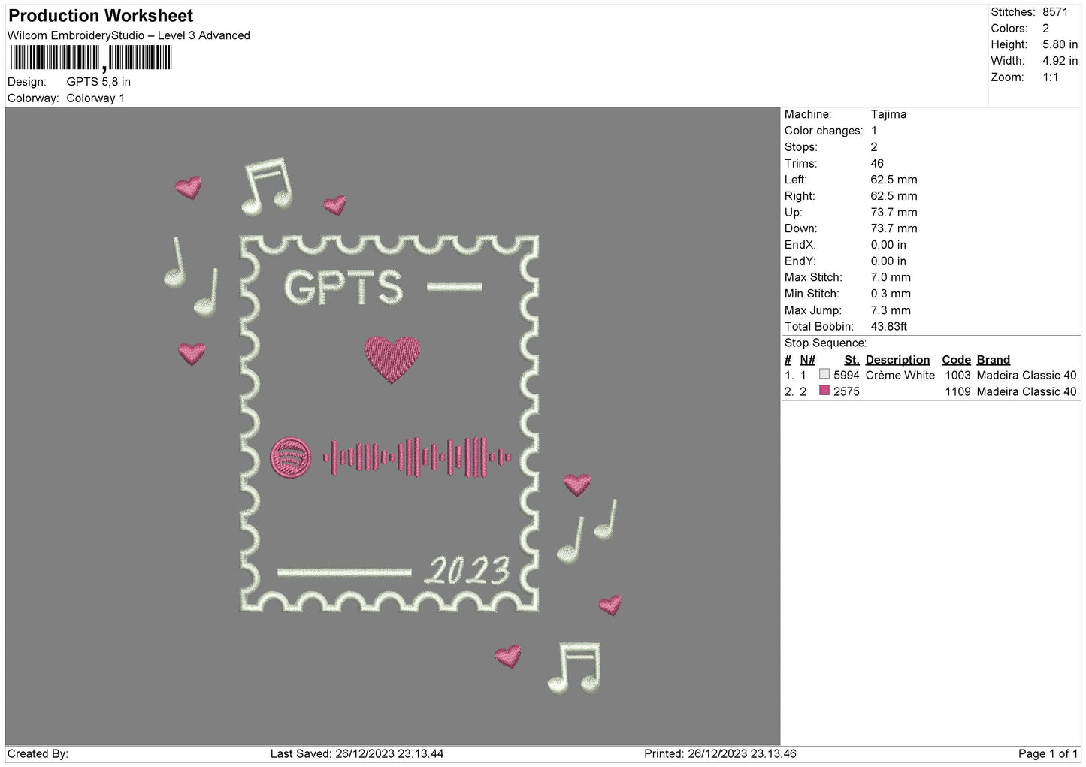The image size is (1086, 767).
Task: Click the Stitches value 8571
Action: [x=1054, y=12]
